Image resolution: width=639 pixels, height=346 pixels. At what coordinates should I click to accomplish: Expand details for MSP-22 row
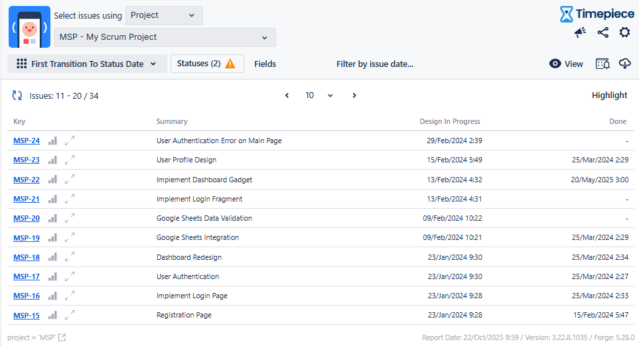pyautogui.click(x=70, y=179)
